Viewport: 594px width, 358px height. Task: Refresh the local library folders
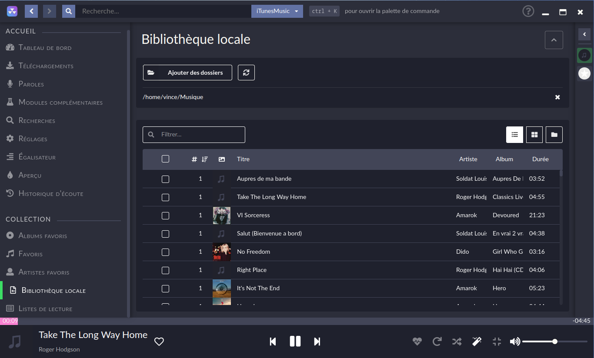(246, 73)
